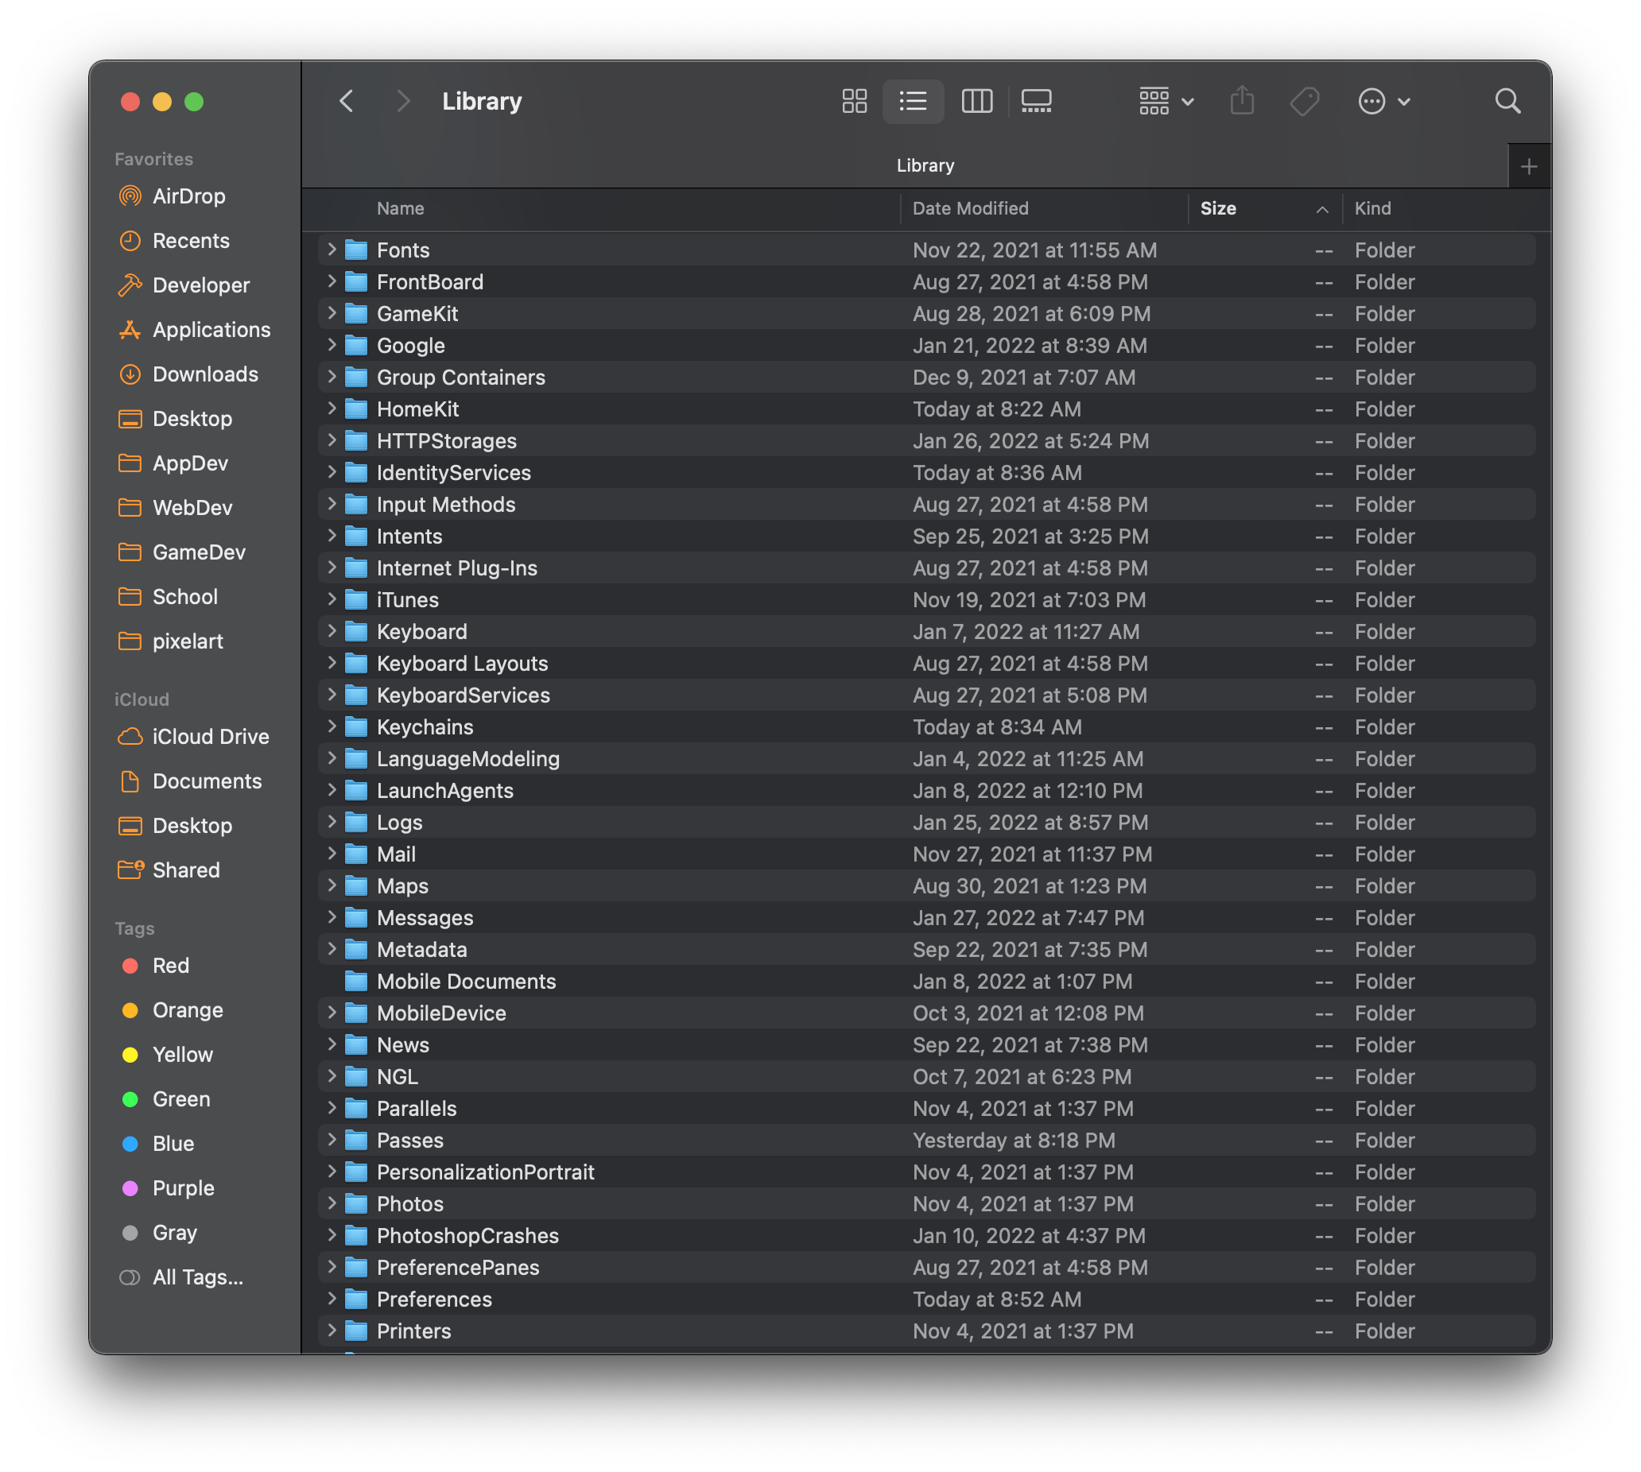Sort files by Date Modified column
1641x1472 pixels.
coord(969,209)
